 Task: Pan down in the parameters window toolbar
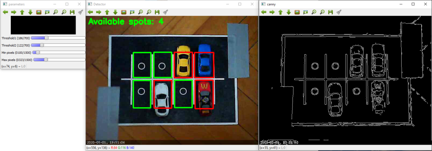point(30,12)
